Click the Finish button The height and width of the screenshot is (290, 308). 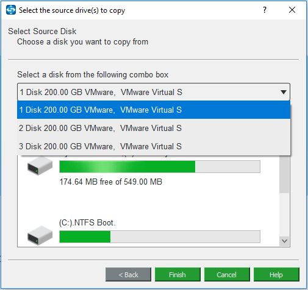point(177,275)
